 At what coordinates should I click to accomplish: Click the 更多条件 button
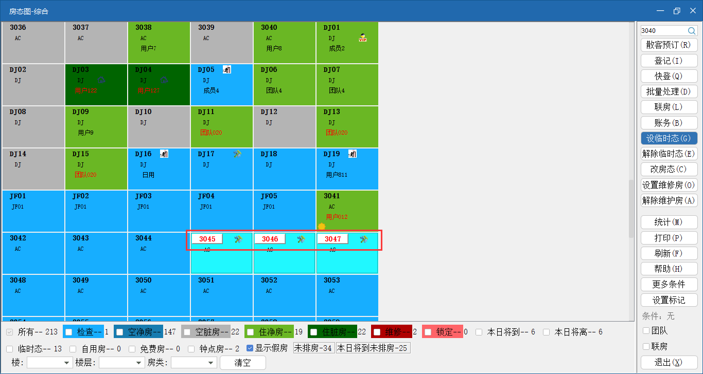[669, 284]
